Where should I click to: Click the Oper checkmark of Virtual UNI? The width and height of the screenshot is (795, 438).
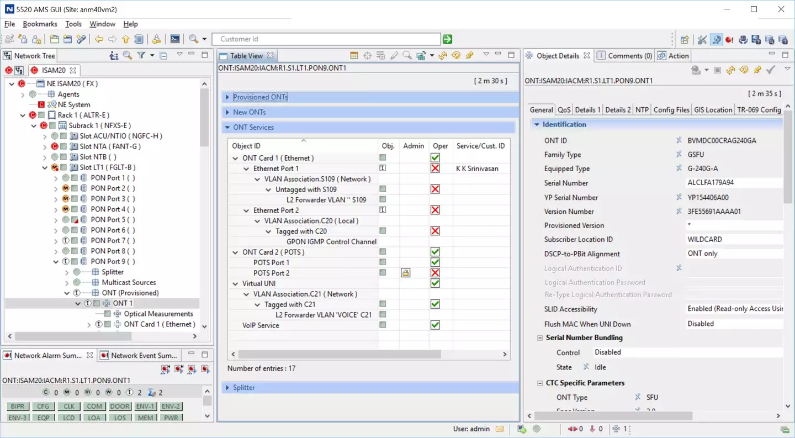point(435,283)
